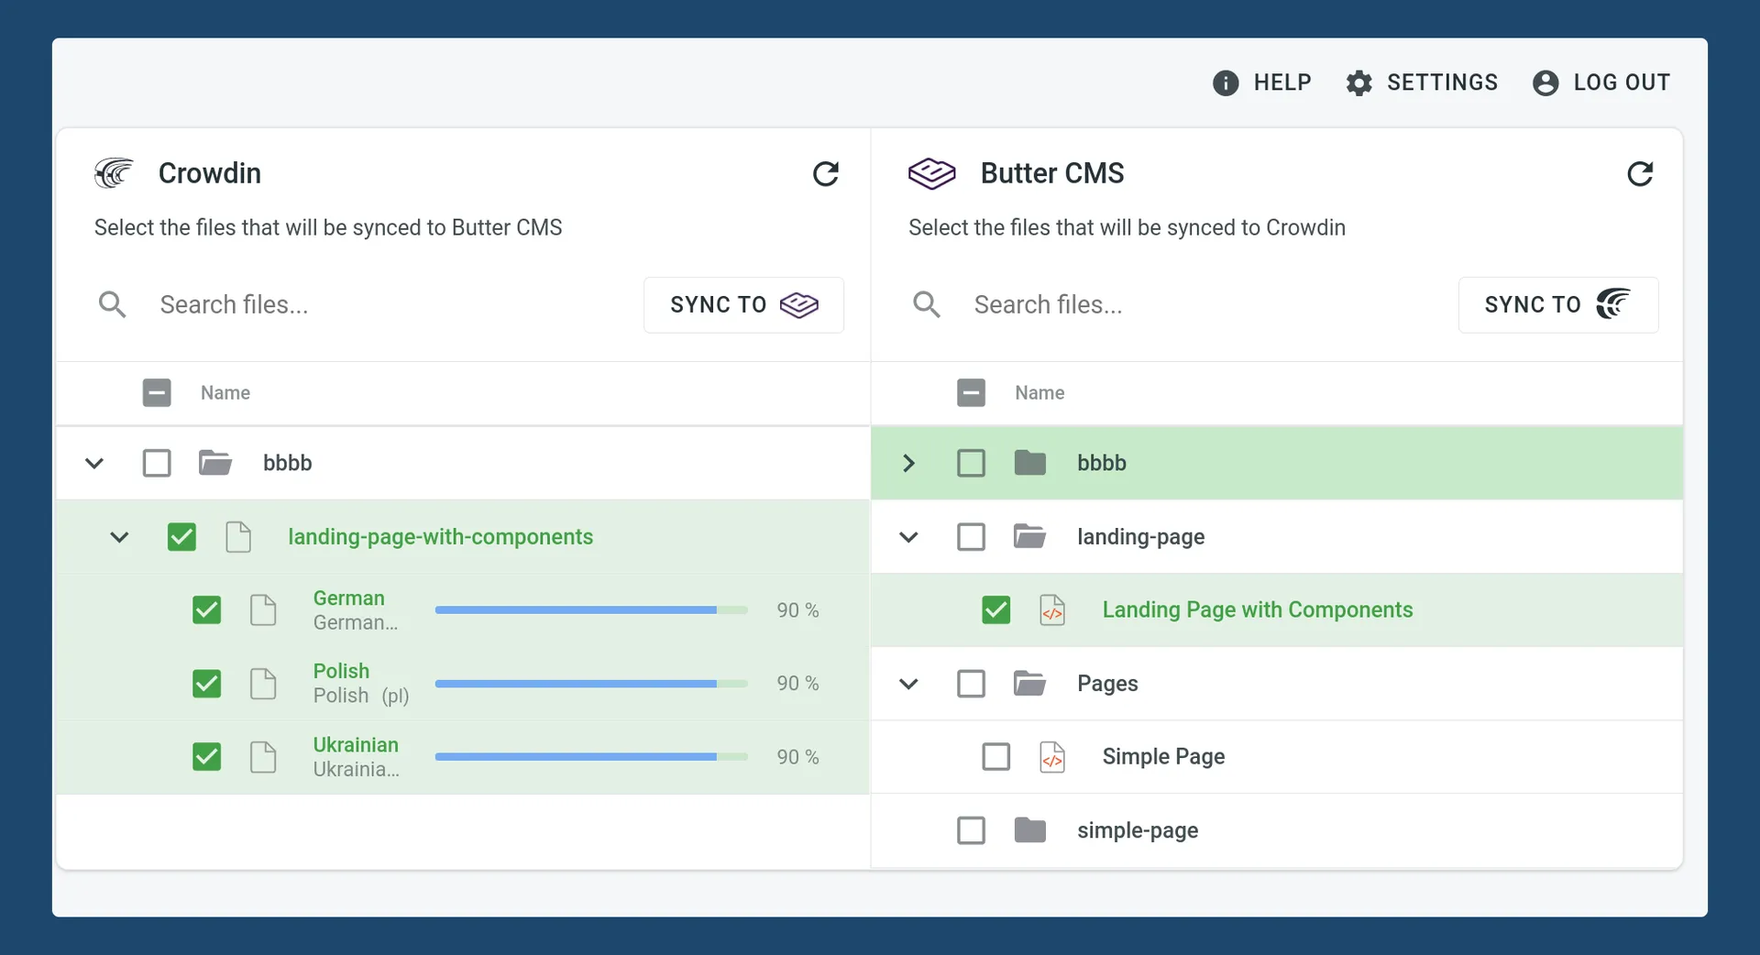
Task: Click the Crowdin panel search magnifier icon
Action: click(x=113, y=304)
